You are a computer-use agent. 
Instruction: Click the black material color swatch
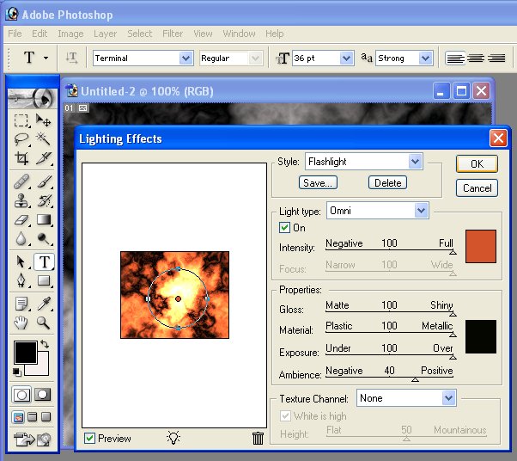[x=481, y=336]
